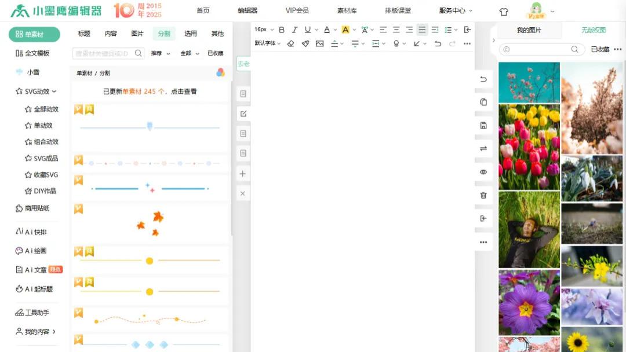The image size is (626, 352).
Task: Click the 单素材 green button
Action: (34, 34)
